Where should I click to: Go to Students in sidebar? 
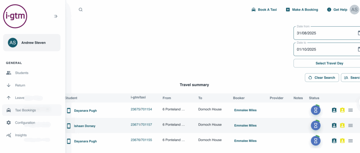coord(21,73)
